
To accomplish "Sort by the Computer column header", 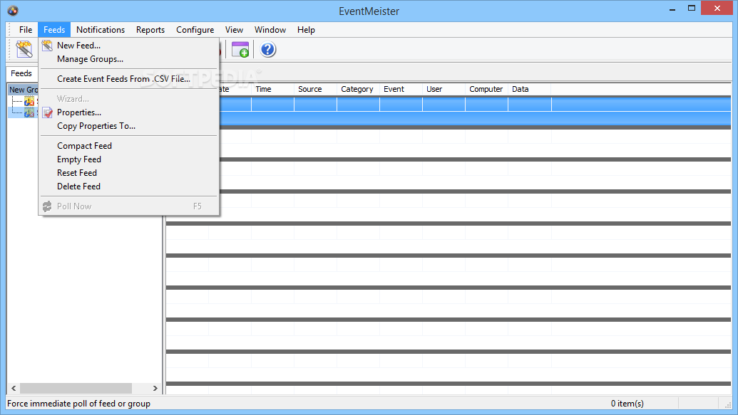I will point(487,89).
